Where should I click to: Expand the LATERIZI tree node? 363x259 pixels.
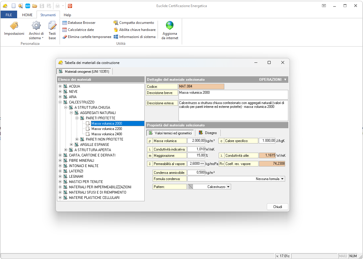point(60,171)
